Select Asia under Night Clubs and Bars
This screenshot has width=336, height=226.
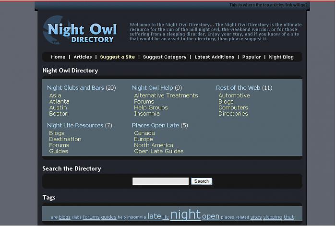coord(55,95)
